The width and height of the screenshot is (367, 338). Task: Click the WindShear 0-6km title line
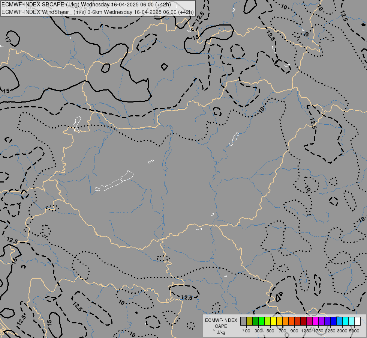tap(97, 12)
